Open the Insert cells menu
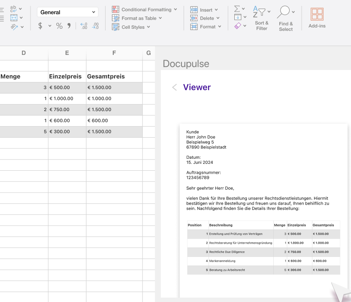 tap(204, 10)
